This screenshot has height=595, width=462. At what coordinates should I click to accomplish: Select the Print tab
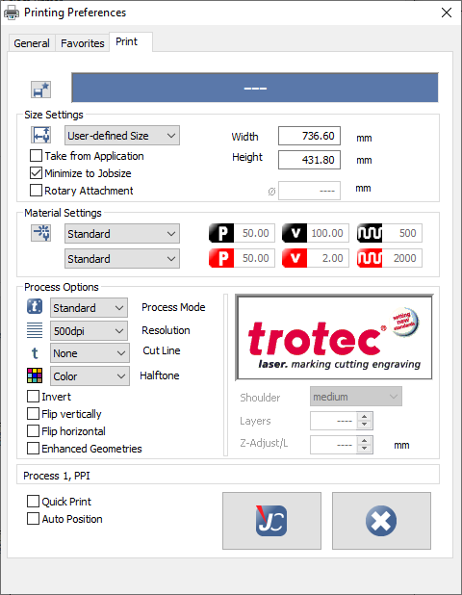tap(131, 41)
